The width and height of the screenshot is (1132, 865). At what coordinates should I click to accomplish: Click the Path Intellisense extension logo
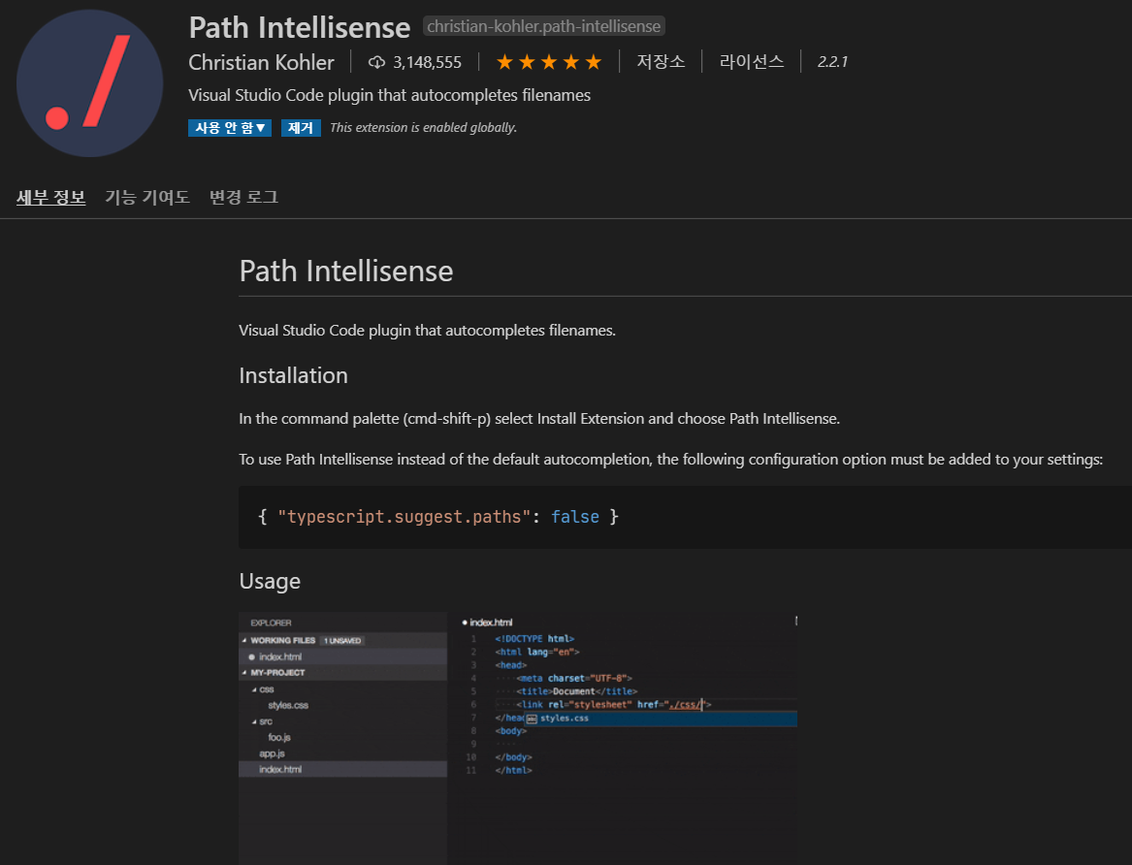coord(89,82)
